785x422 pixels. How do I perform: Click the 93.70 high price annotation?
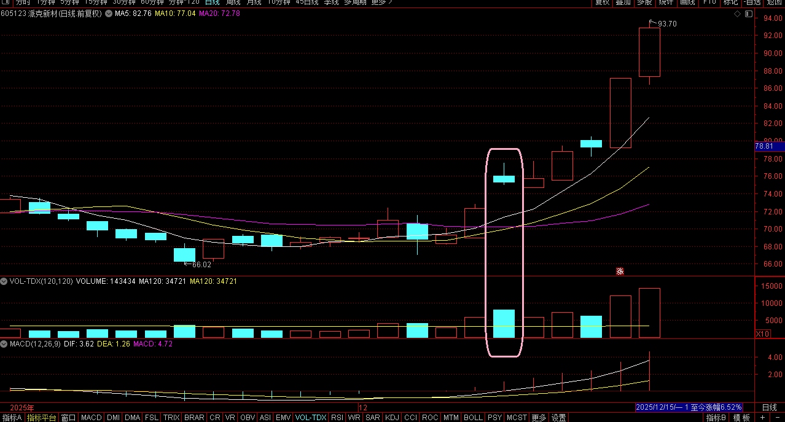[667, 24]
